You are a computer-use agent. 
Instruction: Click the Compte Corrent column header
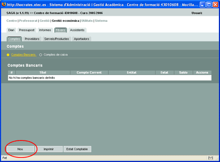tap(89, 73)
